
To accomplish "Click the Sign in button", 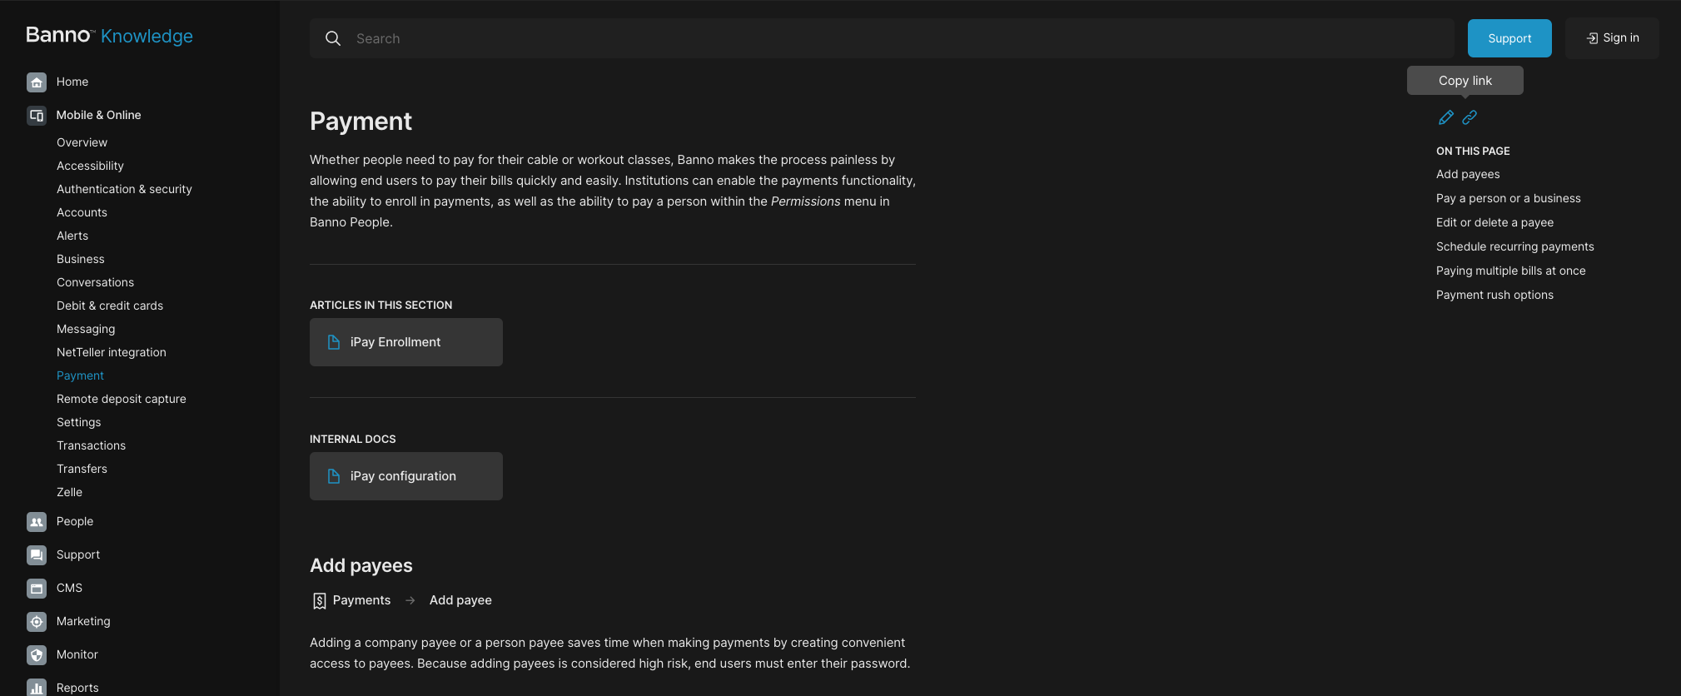I will point(1612,38).
